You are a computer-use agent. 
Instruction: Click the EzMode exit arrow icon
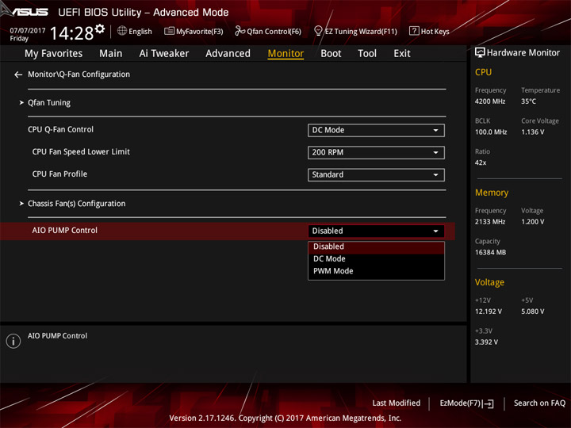pyautogui.click(x=489, y=403)
